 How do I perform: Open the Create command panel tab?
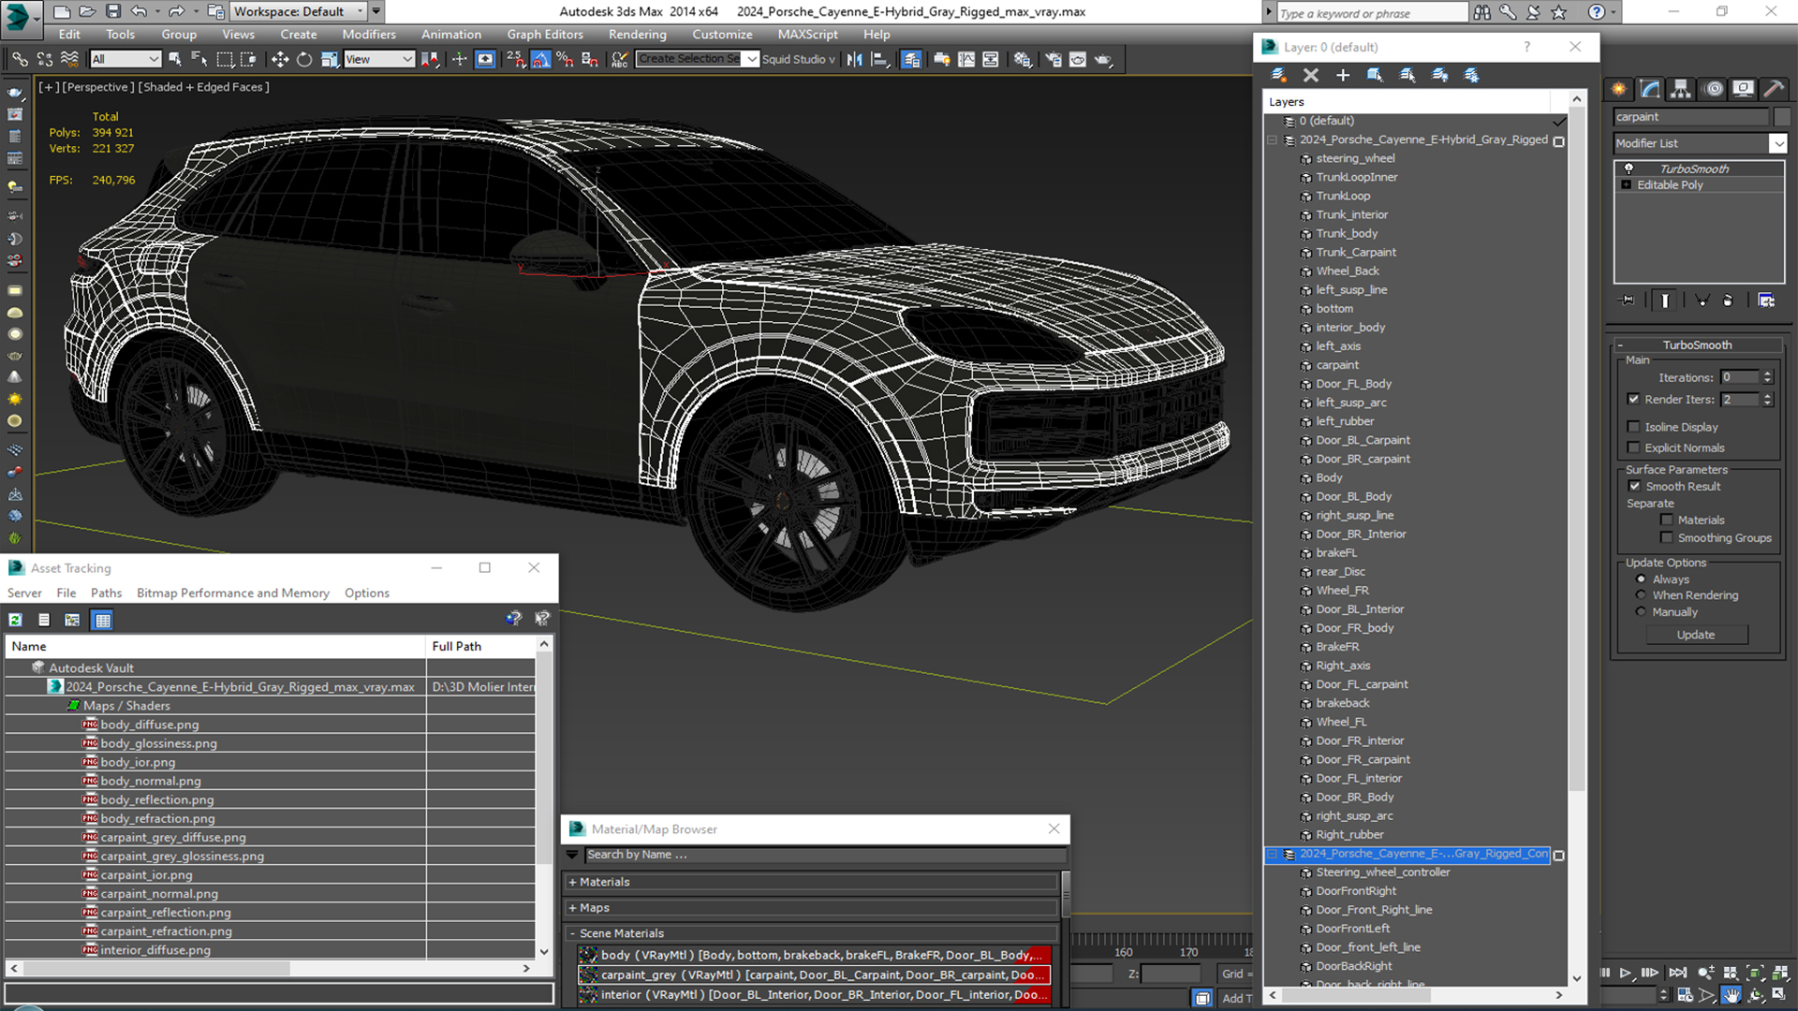click(x=1618, y=89)
